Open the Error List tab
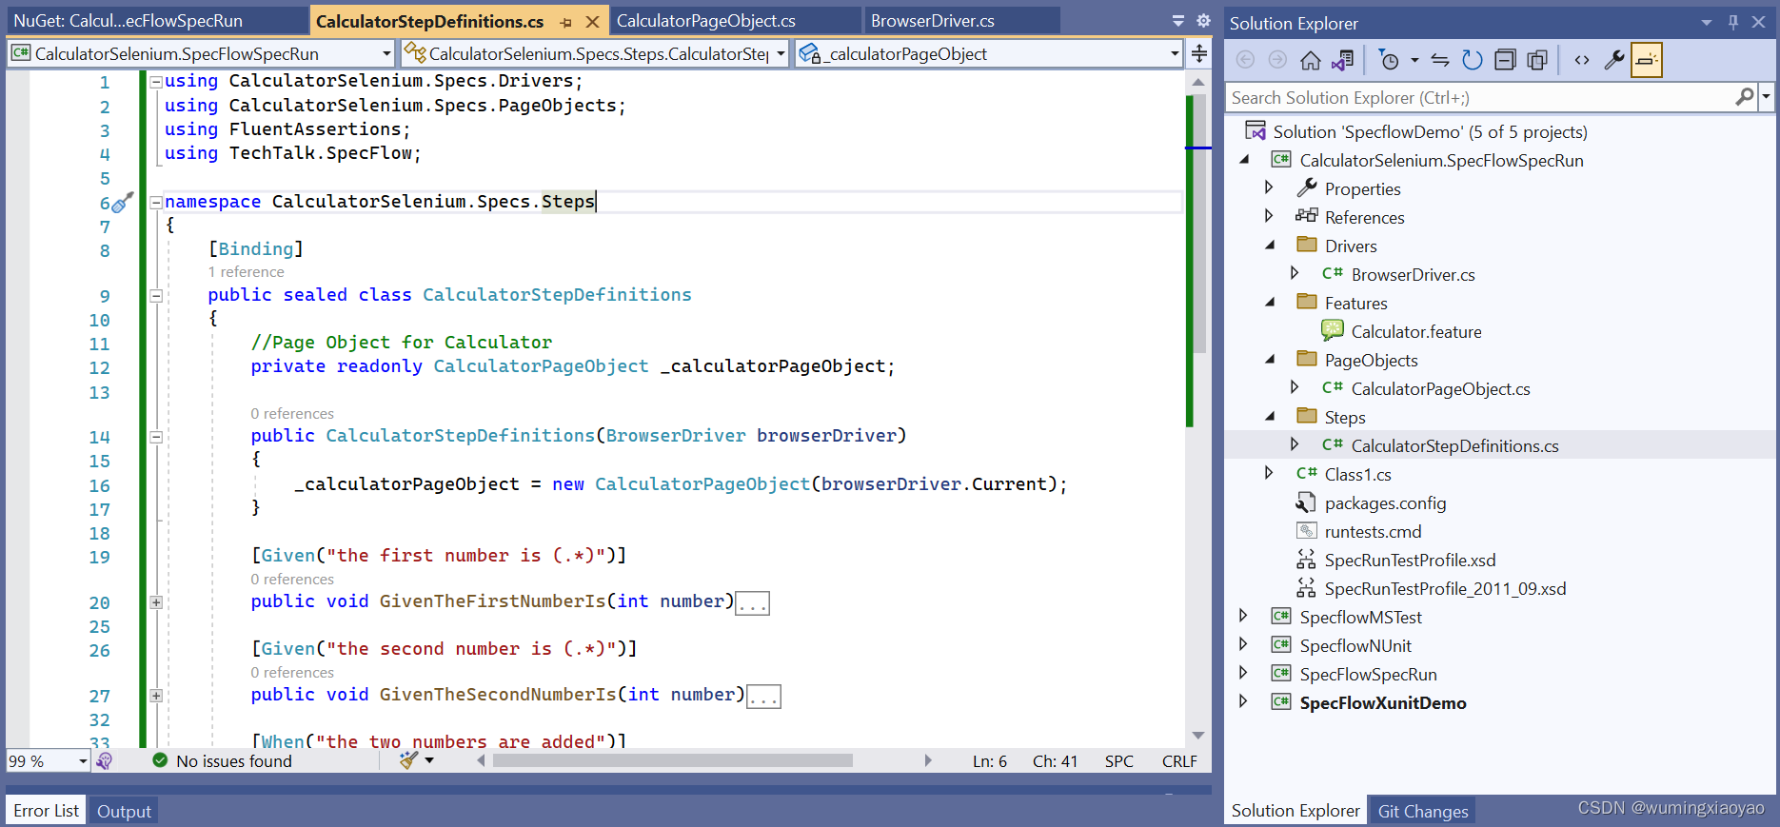Viewport: 1780px width, 827px height. (x=46, y=811)
